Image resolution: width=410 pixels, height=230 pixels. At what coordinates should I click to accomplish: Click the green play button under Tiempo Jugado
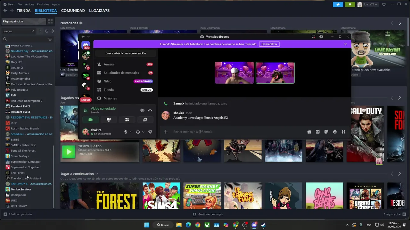pyautogui.click(x=68, y=152)
